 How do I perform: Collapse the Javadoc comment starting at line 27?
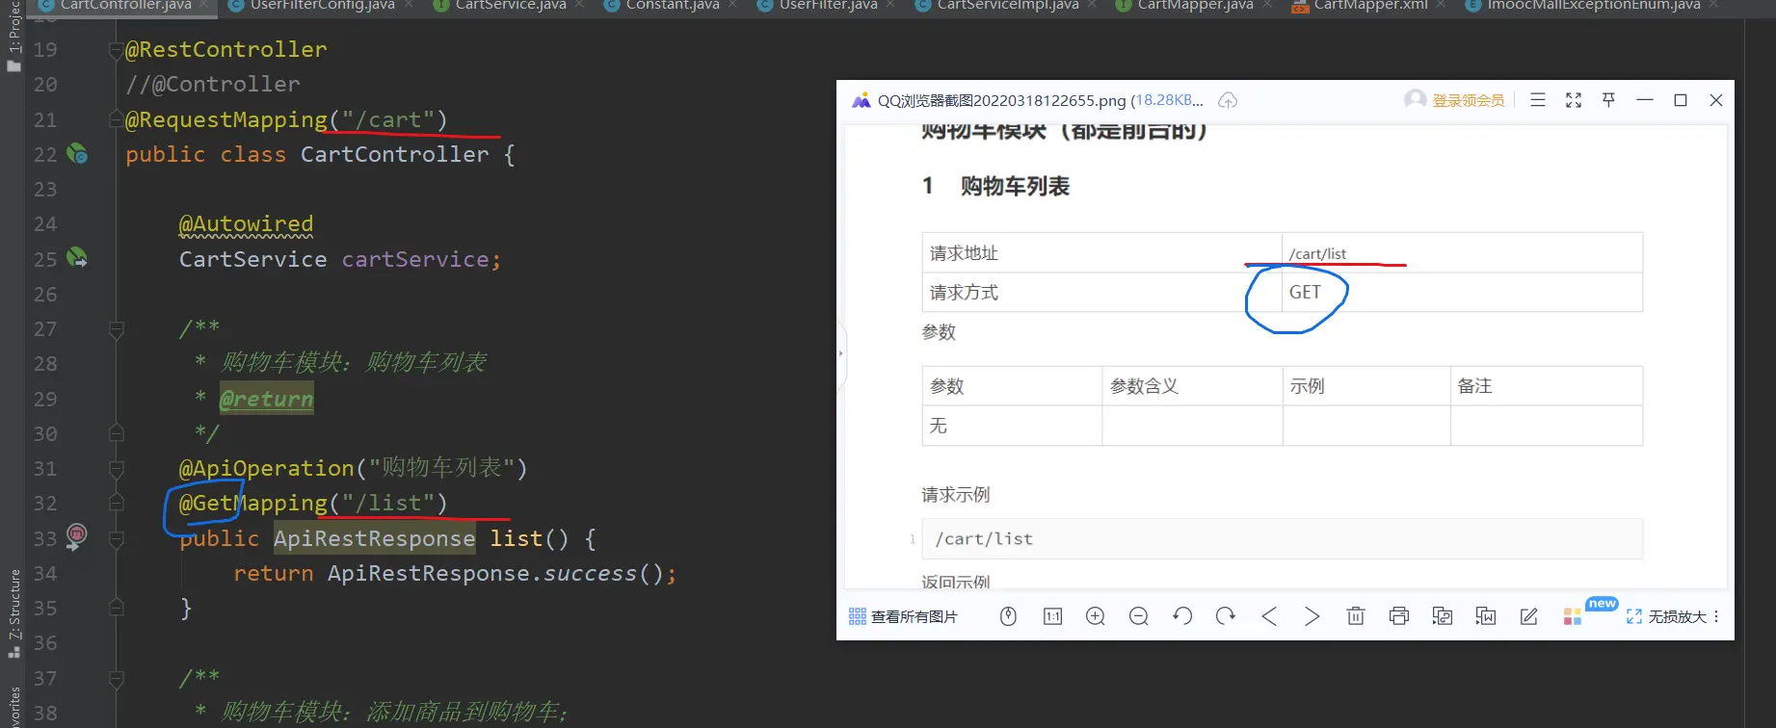click(117, 329)
